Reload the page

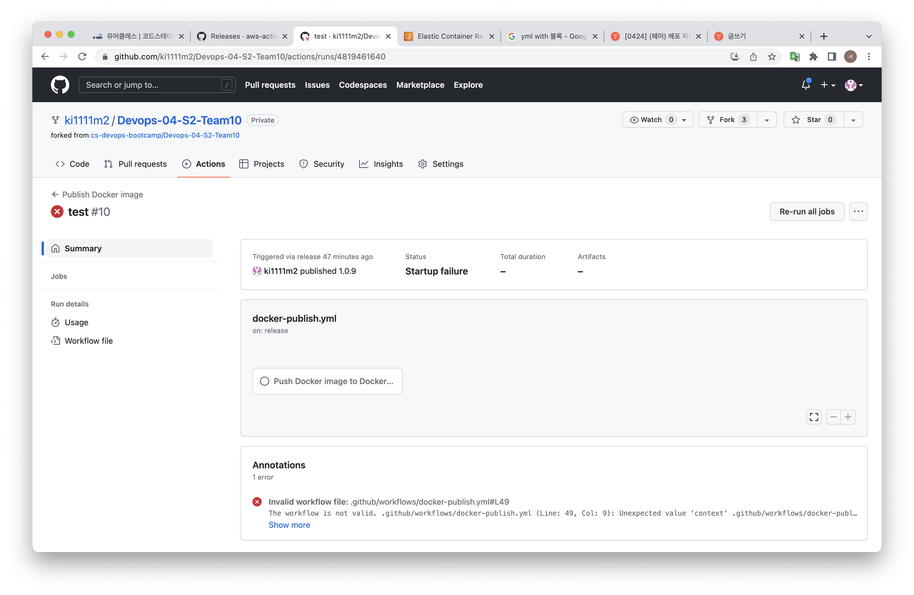point(82,56)
